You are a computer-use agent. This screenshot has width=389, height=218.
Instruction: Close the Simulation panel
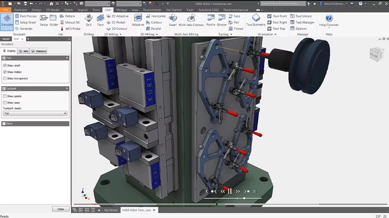[61, 209]
